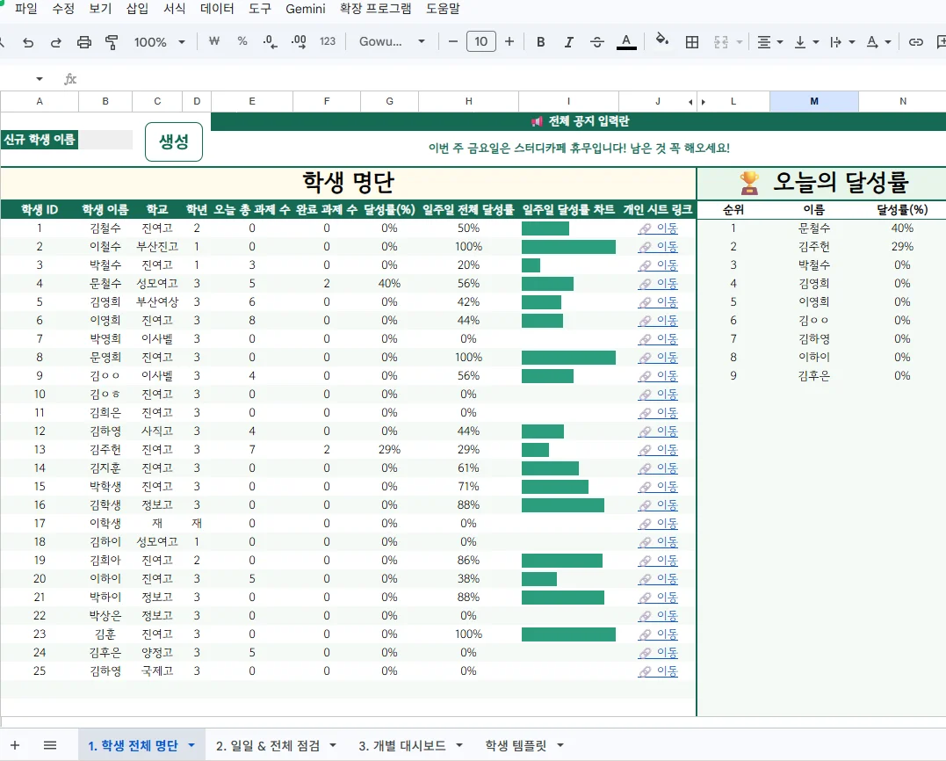Open the cell borders menu
Image resolution: width=946 pixels, height=761 pixels.
[692, 41]
